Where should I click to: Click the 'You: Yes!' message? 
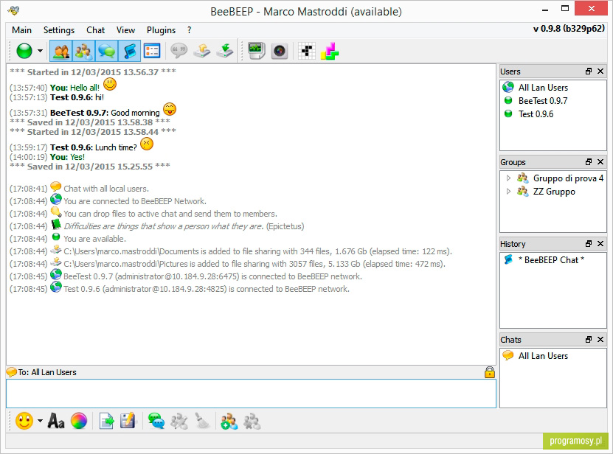point(67,157)
